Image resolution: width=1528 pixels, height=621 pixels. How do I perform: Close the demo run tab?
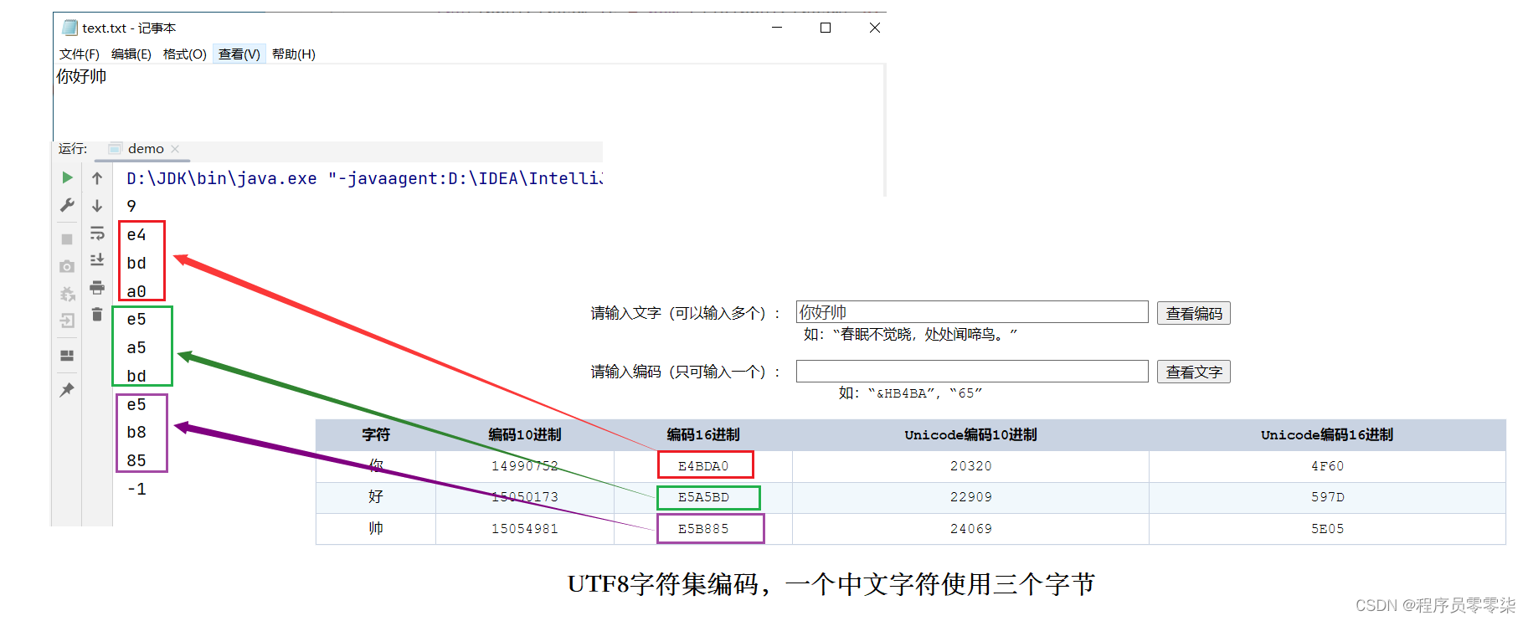pyautogui.click(x=175, y=149)
